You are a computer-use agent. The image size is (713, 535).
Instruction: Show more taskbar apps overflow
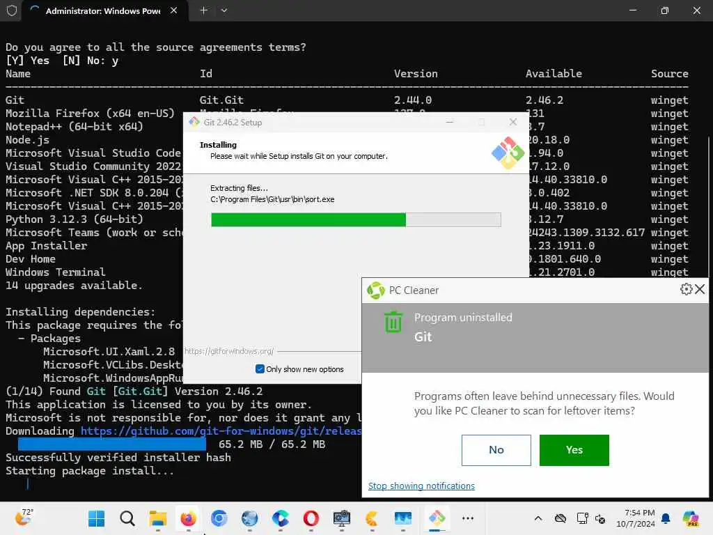click(x=467, y=518)
